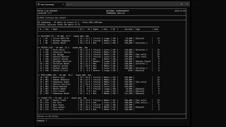226x127 pixels.
Task: Minimize the terminal window
Action: 176,4
